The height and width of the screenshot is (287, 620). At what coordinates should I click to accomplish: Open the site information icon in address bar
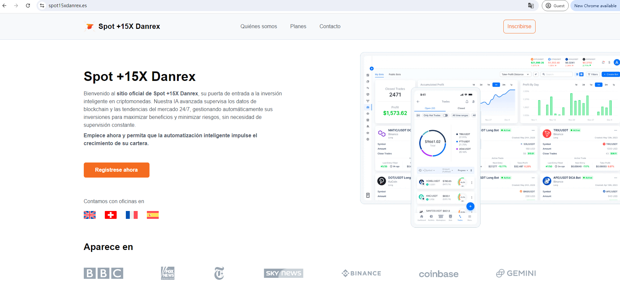point(42,6)
